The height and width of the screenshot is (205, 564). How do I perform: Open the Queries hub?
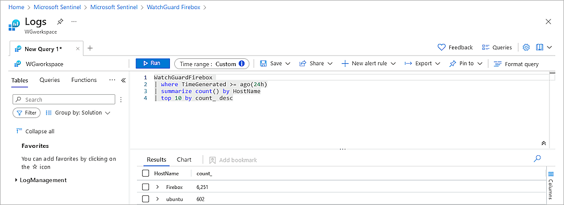point(497,48)
